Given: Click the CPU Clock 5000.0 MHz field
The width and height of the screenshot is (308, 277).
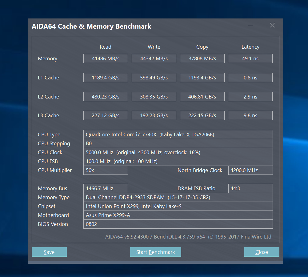Looking at the screenshot, I should coord(178,152).
